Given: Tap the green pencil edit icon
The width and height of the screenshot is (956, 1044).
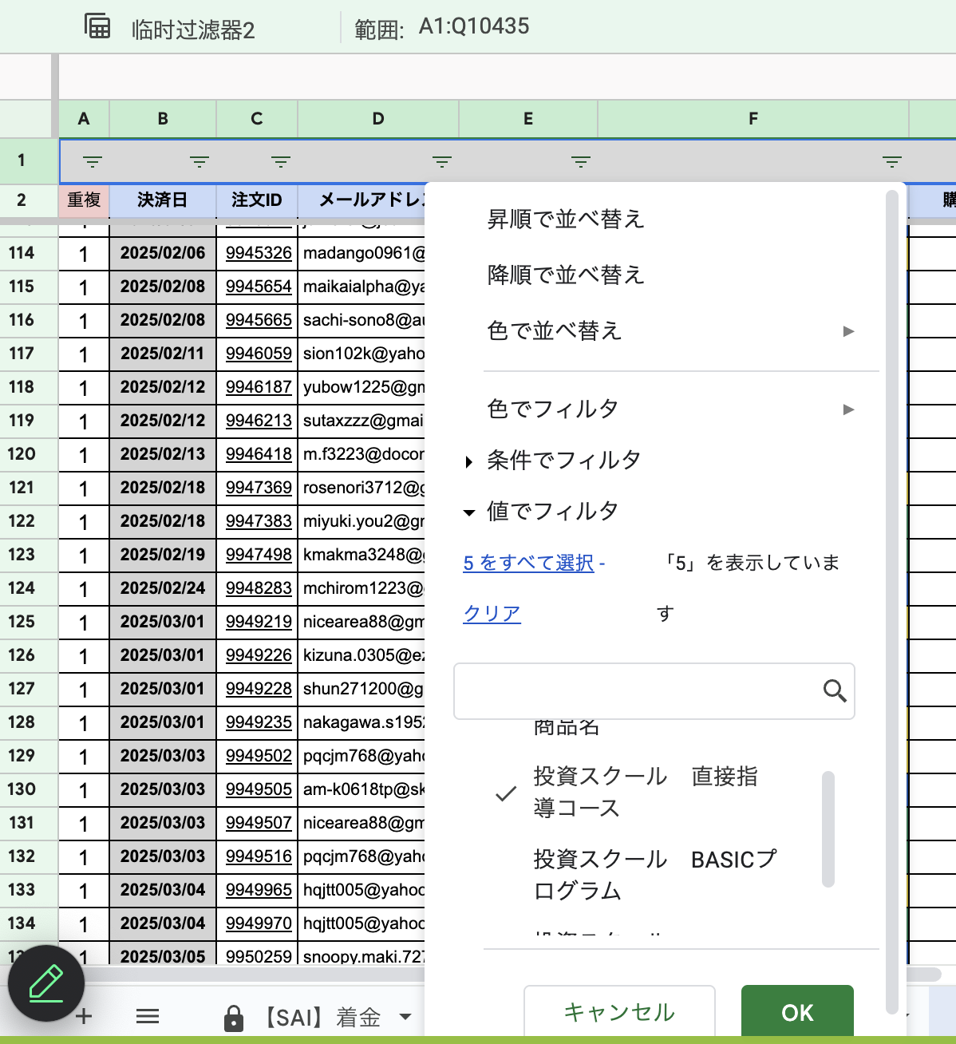Looking at the screenshot, I should 46,983.
